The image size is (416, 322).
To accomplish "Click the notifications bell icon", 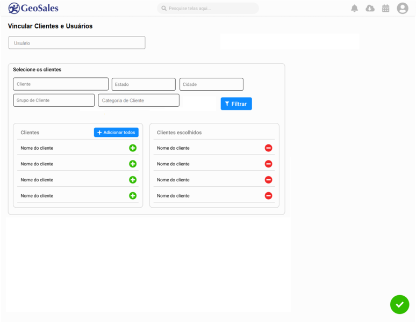I will pyautogui.click(x=354, y=9).
